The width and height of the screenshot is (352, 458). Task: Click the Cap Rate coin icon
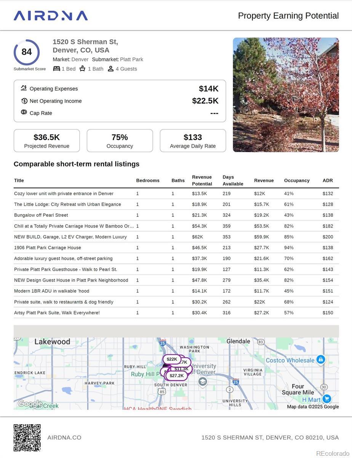[24, 112]
